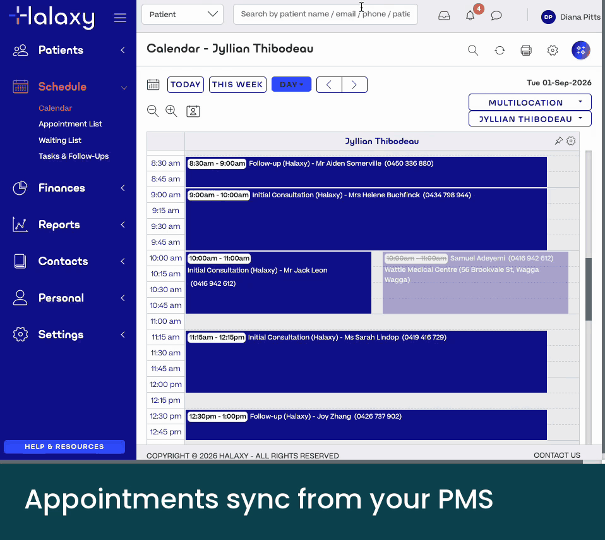
Task: Open the date picker calendar icon
Action: point(153,85)
